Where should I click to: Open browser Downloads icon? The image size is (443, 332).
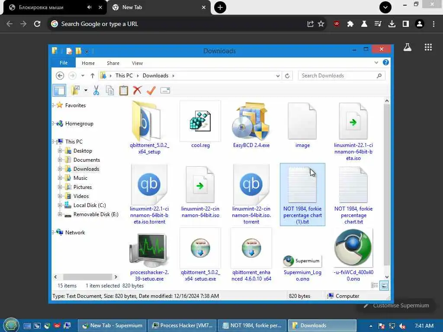pos(392,24)
